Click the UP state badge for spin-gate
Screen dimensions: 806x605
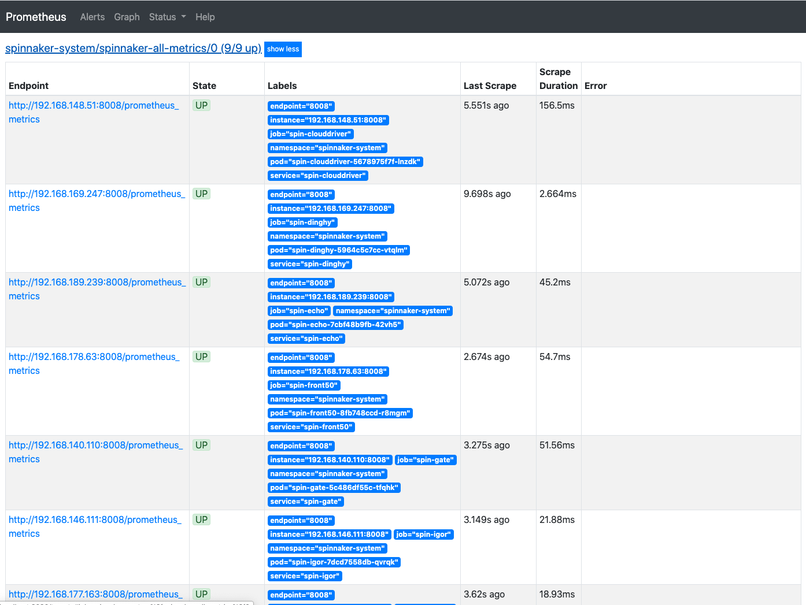pos(201,445)
